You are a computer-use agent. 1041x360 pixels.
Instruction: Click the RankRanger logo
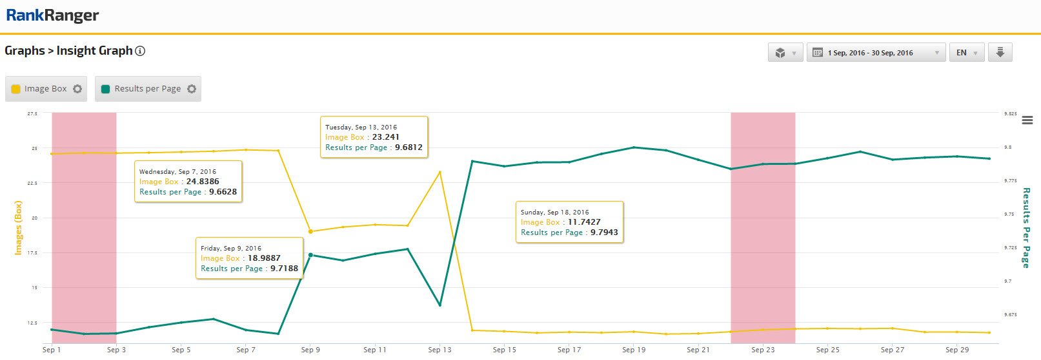tap(52, 15)
